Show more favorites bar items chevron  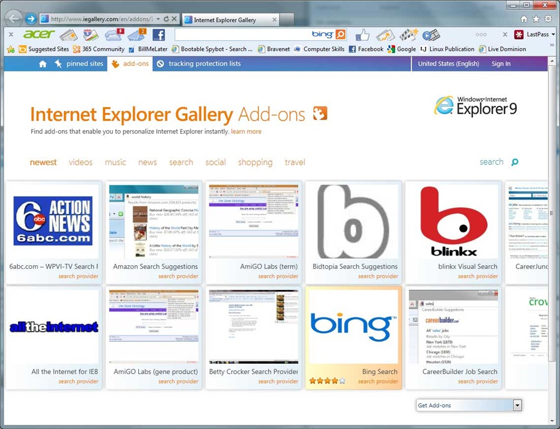point(552,45)
